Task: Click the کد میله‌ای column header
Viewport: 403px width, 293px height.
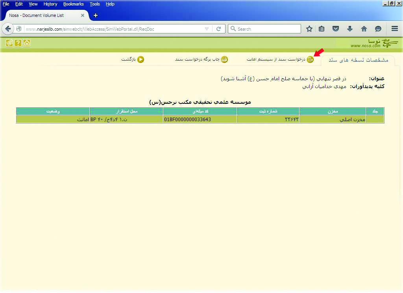Action: [200, 111]
